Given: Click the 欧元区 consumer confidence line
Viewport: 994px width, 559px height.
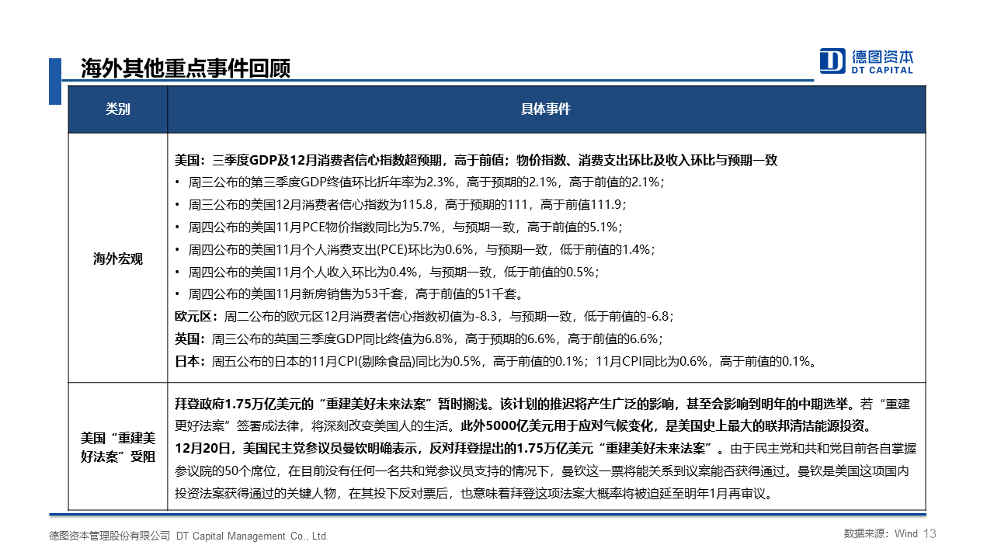Looking at the screenshot, I should point(424,317).
